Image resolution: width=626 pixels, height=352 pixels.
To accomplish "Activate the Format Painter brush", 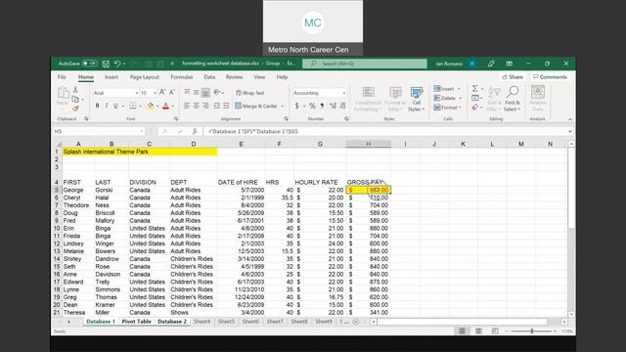I will point(75,109).
